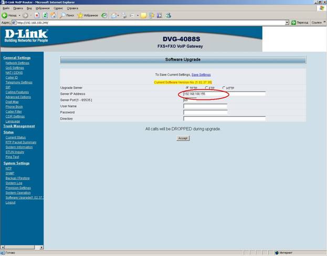Open the Language sidebar link
This screenshot has width=327, height=256.
click(x=13, y=121)
